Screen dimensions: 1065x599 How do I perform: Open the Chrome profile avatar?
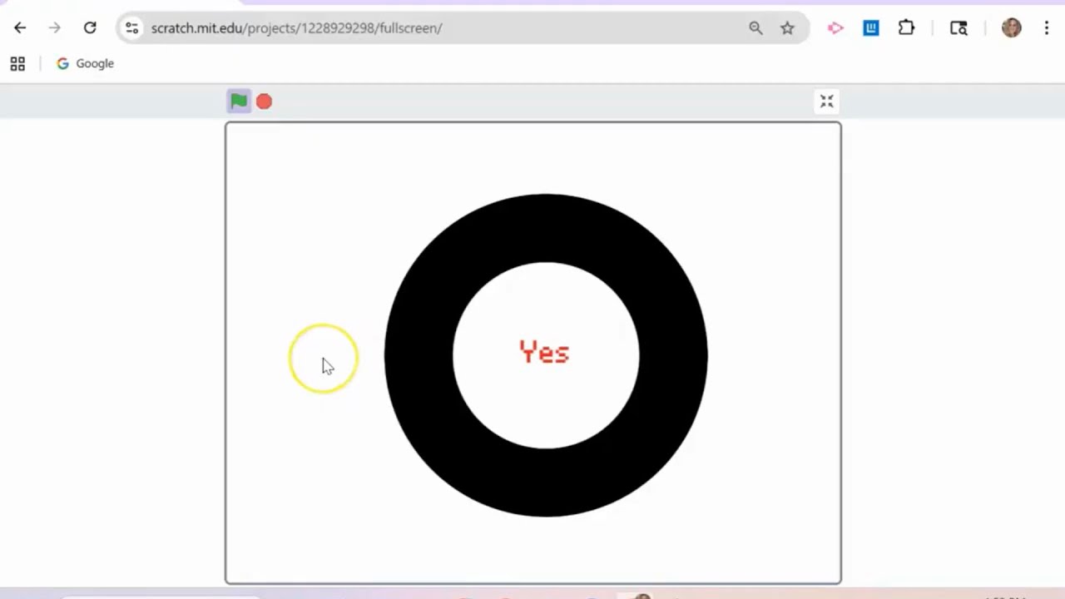pos(1011,28)
